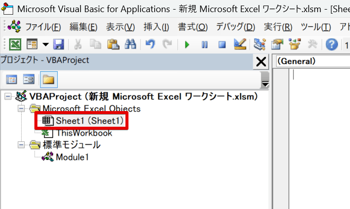Select VBAProject (新規 Microsoft Excel ワークシート.xlsm)

pos(144,97)
